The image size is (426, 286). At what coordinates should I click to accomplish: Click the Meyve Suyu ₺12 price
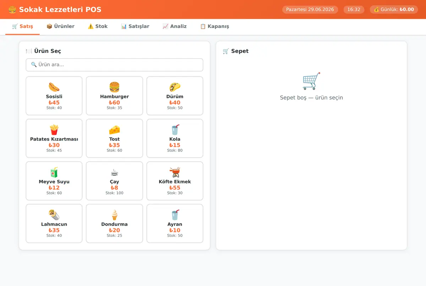54,188
